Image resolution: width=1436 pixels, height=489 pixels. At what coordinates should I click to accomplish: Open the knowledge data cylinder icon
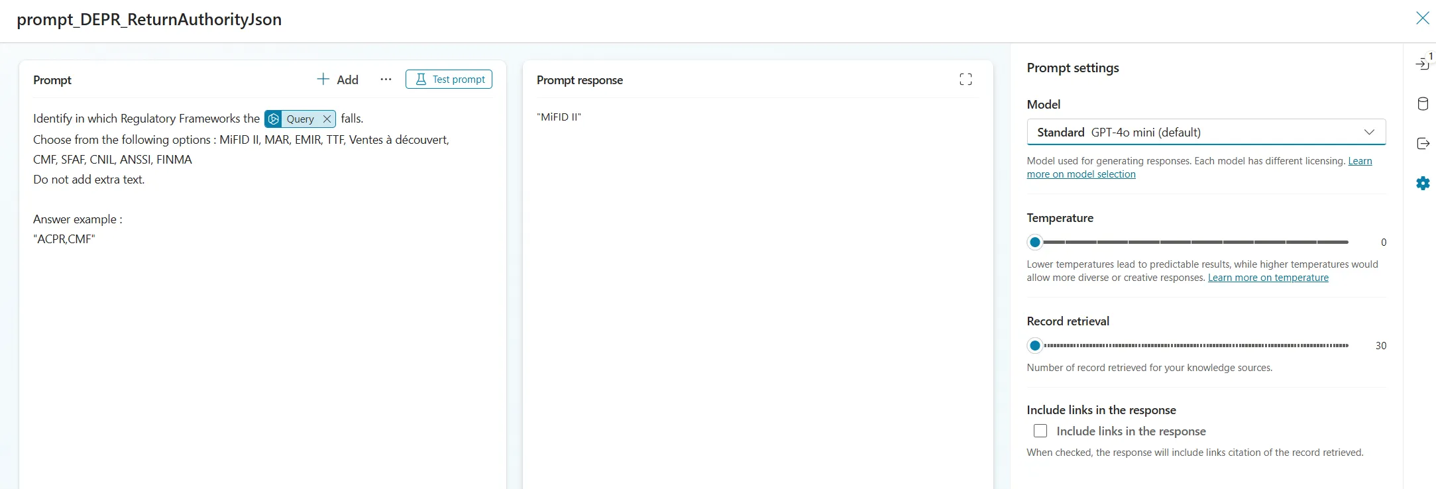(1423, 104)
